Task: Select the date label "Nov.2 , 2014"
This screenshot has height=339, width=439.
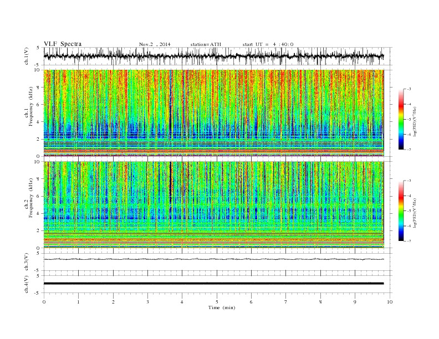Action: pos(155,44)
